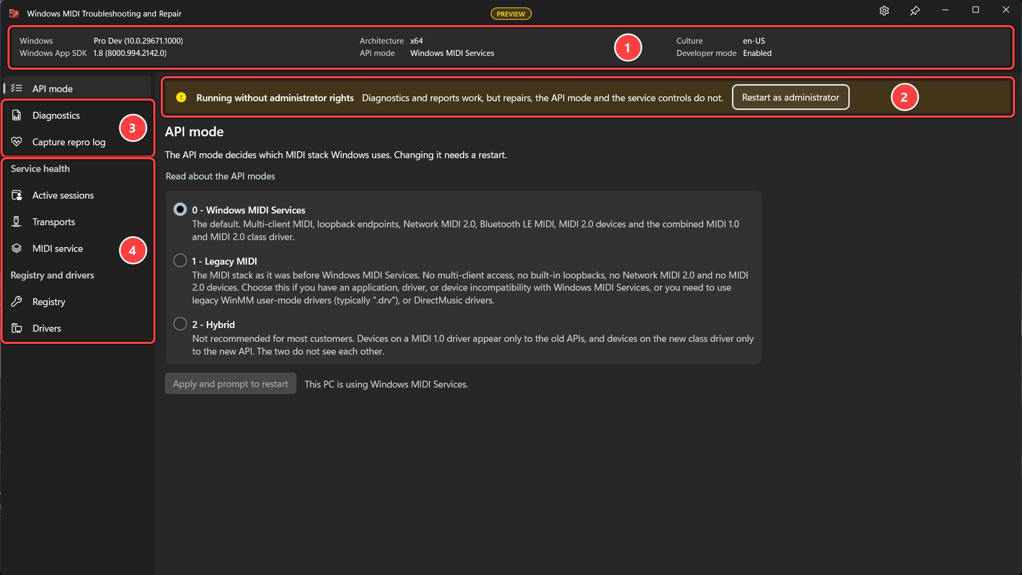Screen dimensions: 1022x575
Task: Click the Registry wrench icon
Action: click(17, 301)
